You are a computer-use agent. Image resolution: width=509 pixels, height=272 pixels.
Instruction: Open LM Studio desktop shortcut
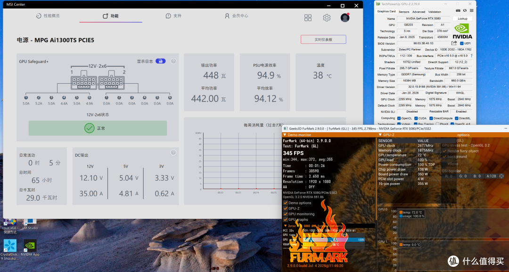pos(30,224)
